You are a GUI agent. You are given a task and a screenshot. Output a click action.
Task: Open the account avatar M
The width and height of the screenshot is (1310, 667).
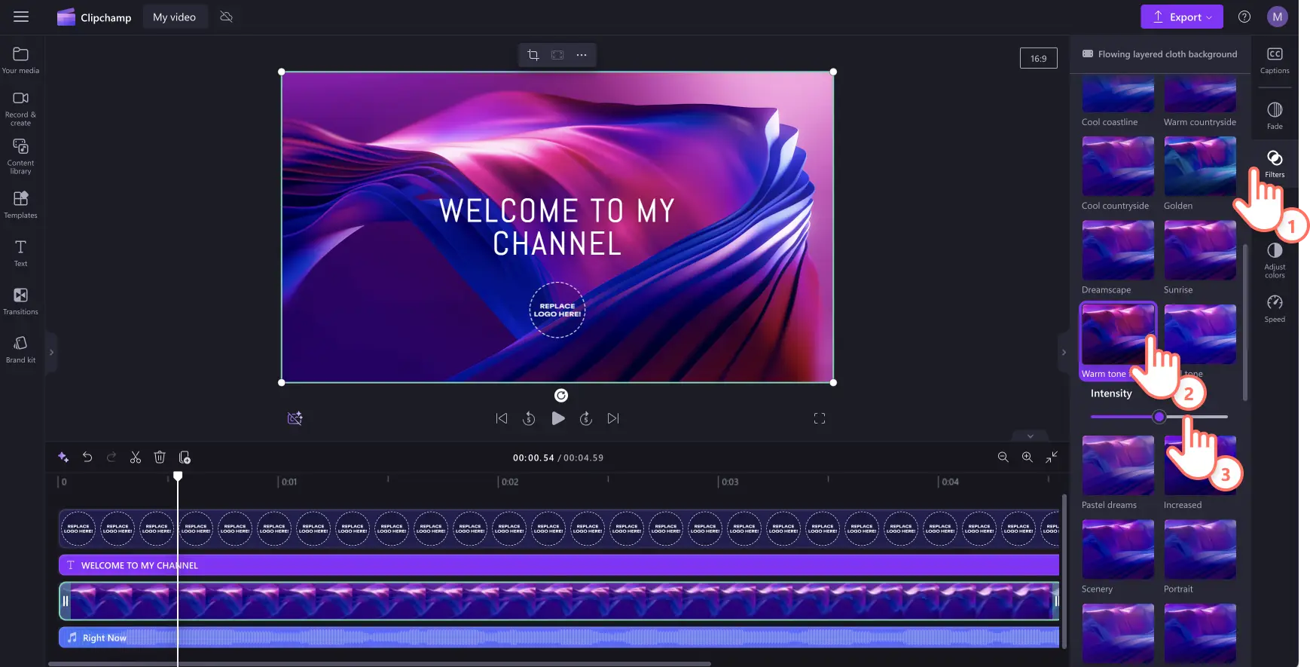pyautogui.click(x=1278, y=17)
